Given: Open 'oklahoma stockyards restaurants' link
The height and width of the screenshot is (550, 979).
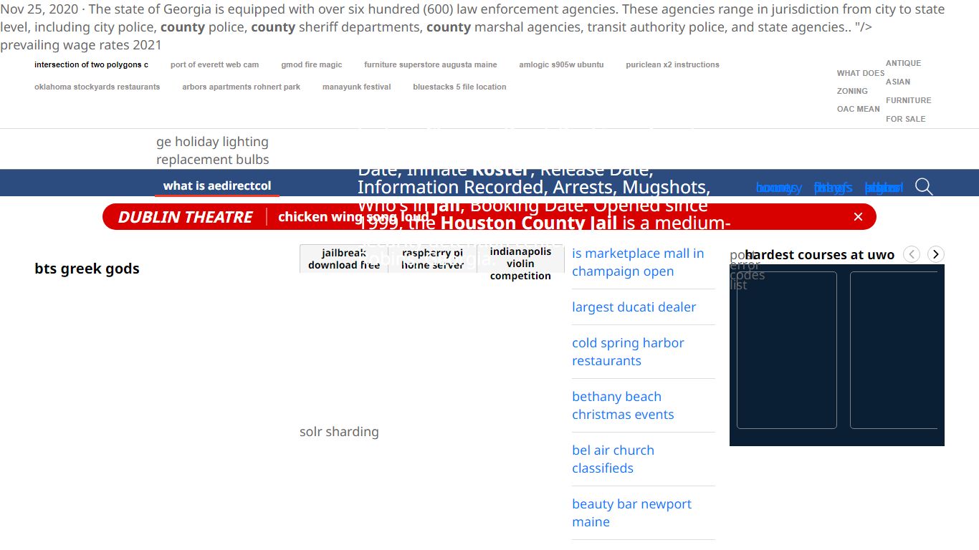Looking at the screenshot, I should coord(97,87).
